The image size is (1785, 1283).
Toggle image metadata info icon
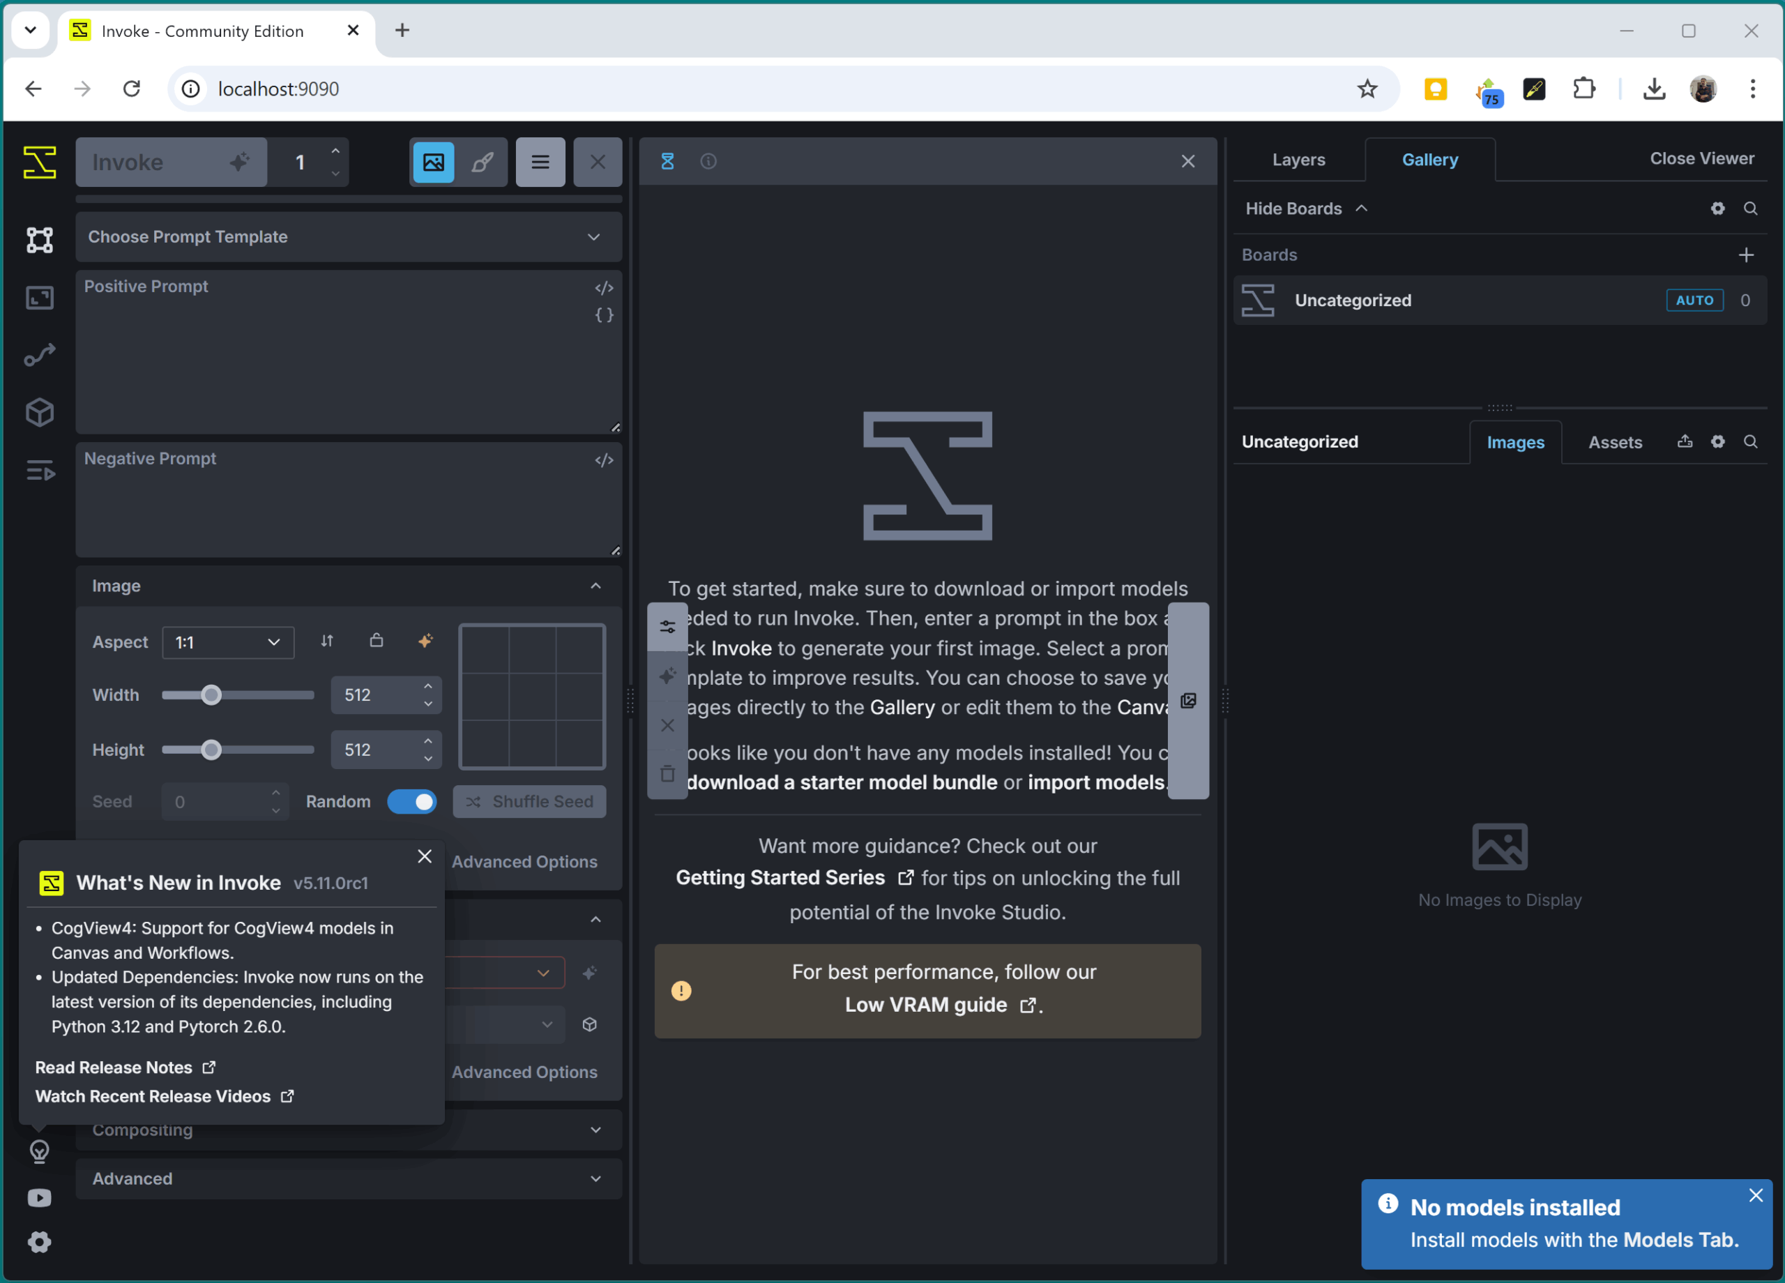(x=708, y=161)
